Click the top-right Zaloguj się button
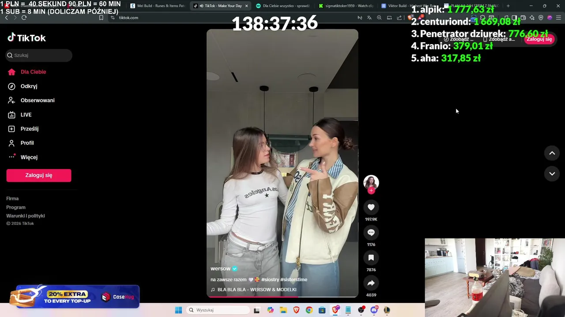 pyautogui.click(x=539, y=39)
